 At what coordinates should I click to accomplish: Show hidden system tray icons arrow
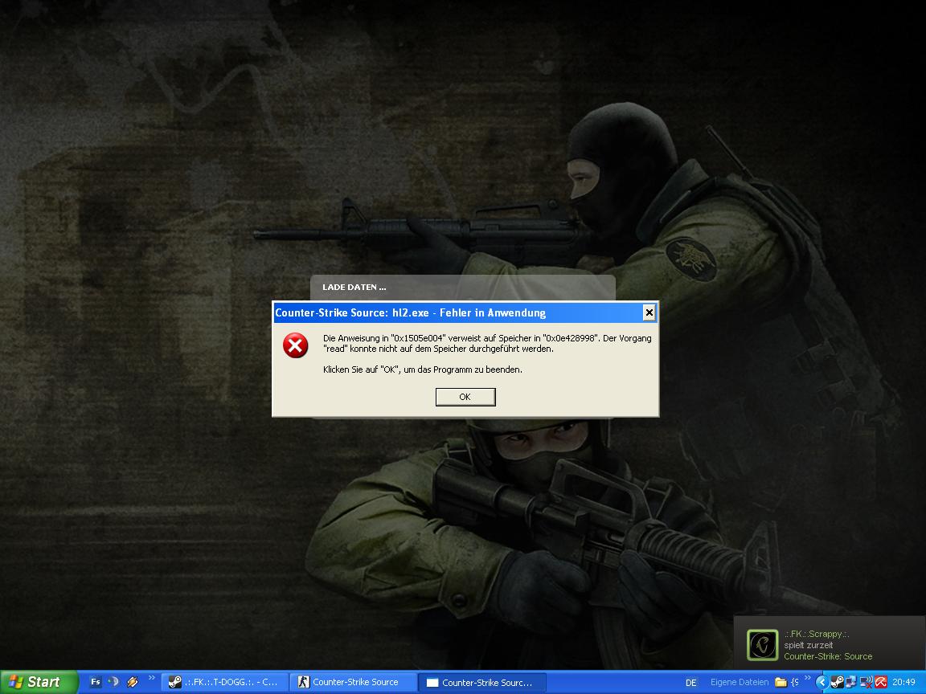coord(822,682)
